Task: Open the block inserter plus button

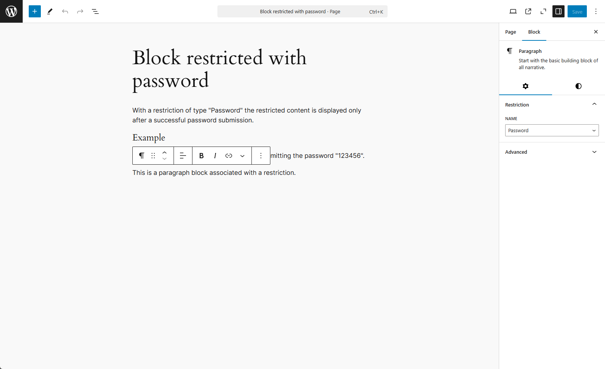Action: click(x=35, y=11)
